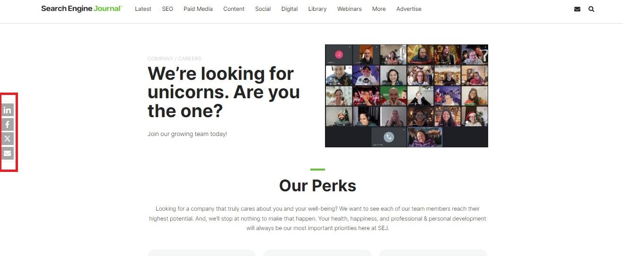Go home via Search Engine Journal logo

tap(81, 9)
